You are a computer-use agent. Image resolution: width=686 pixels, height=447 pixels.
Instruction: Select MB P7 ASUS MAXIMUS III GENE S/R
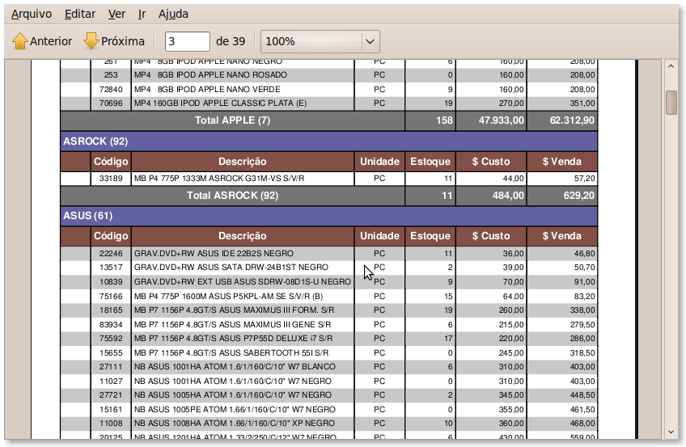point(232,325)
